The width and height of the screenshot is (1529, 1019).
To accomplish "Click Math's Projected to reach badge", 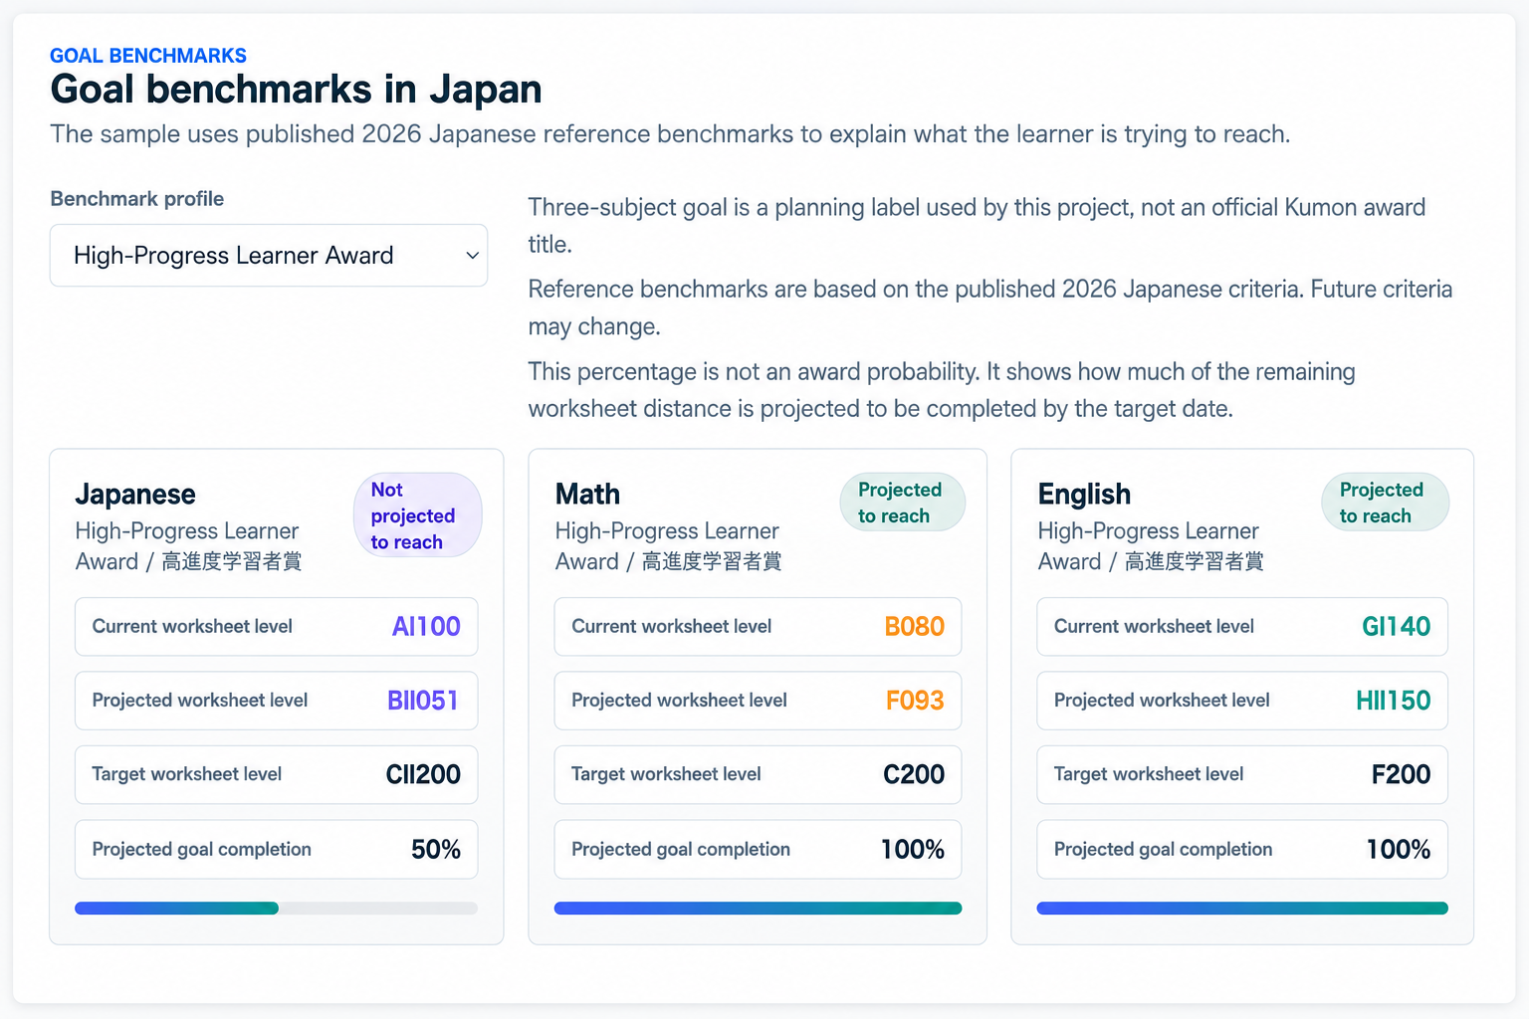I will (x=902, y=503).
